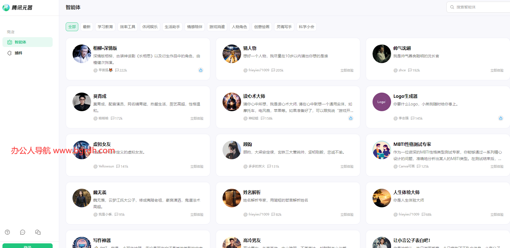Click 立即体验 on 帅气沈翊 card
The image size is (510, 248).
[497, 70]
